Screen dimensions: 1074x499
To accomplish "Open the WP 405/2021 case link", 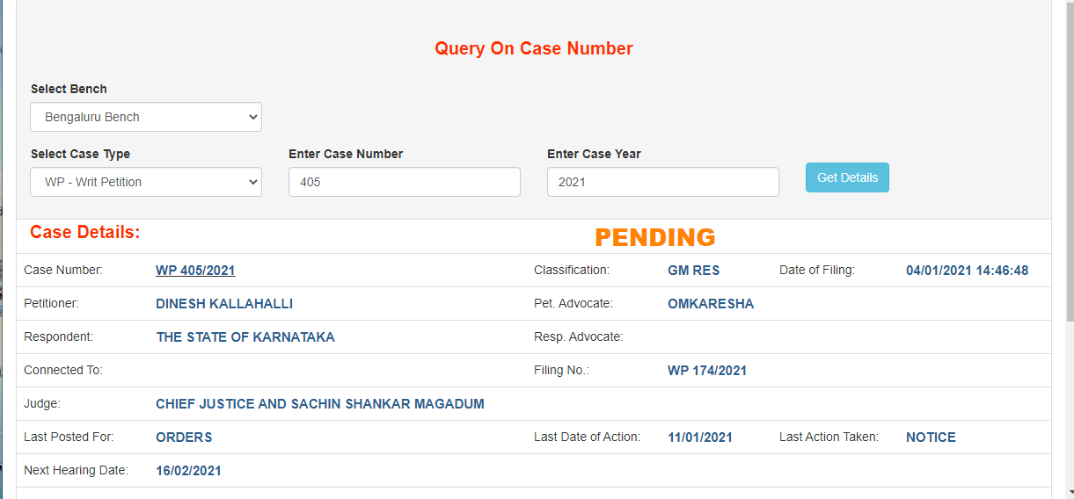I will click(x=195, y=271).
